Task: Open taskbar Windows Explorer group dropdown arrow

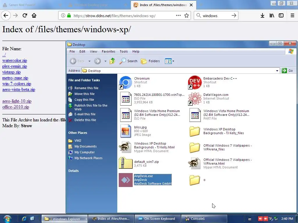Action: 86,219
